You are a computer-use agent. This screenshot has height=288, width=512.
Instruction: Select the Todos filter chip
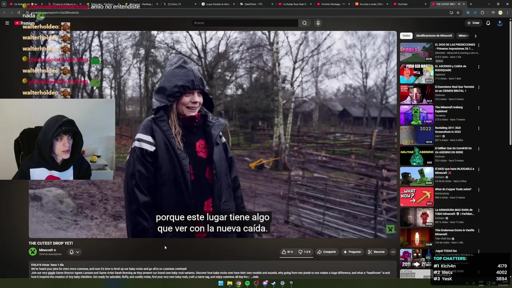pyautogui.click(x=406, y=36)
